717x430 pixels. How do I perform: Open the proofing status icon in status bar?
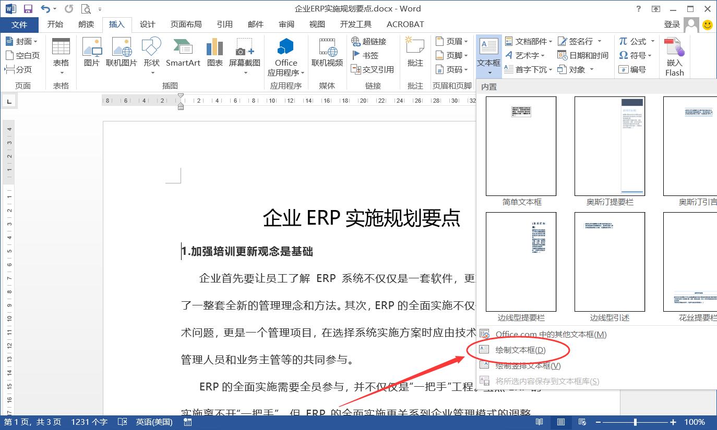tap(123, 422)
